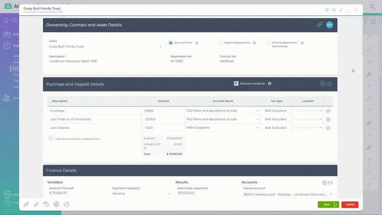Click the Cancel button
Viewport: 382px width, 215px height.
tap(350, 205)
